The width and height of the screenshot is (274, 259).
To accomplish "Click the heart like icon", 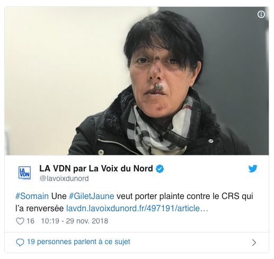I will [20, 221].
